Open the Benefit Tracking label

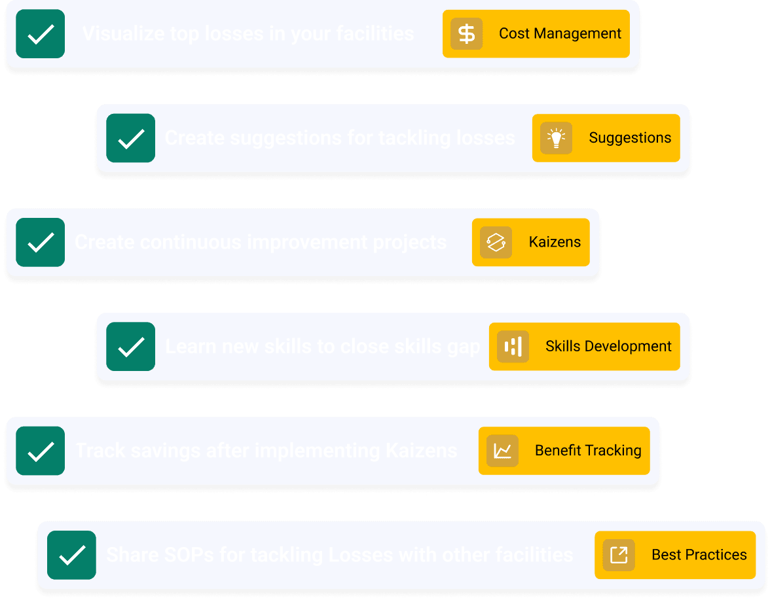(x=588, y=451)
